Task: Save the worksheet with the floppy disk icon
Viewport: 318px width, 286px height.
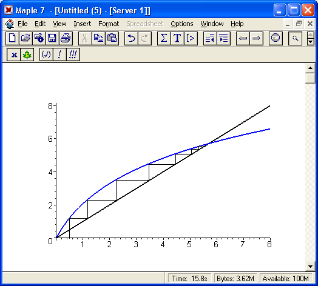Action: [52, 38]
